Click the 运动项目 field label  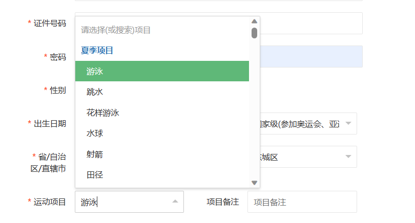50,202
